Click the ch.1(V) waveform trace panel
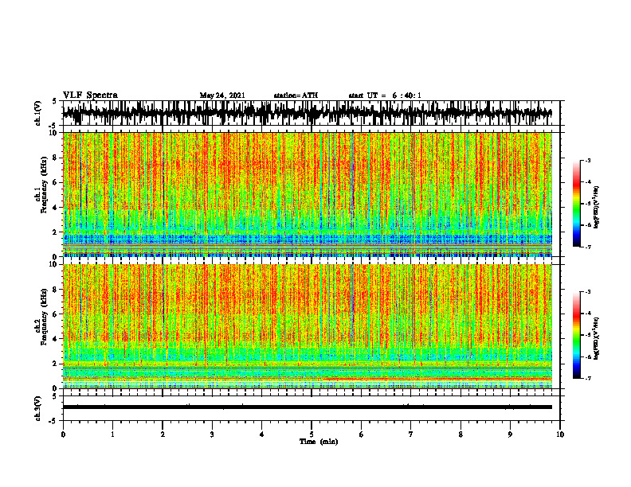631x487 pixels. coord(312,113)
